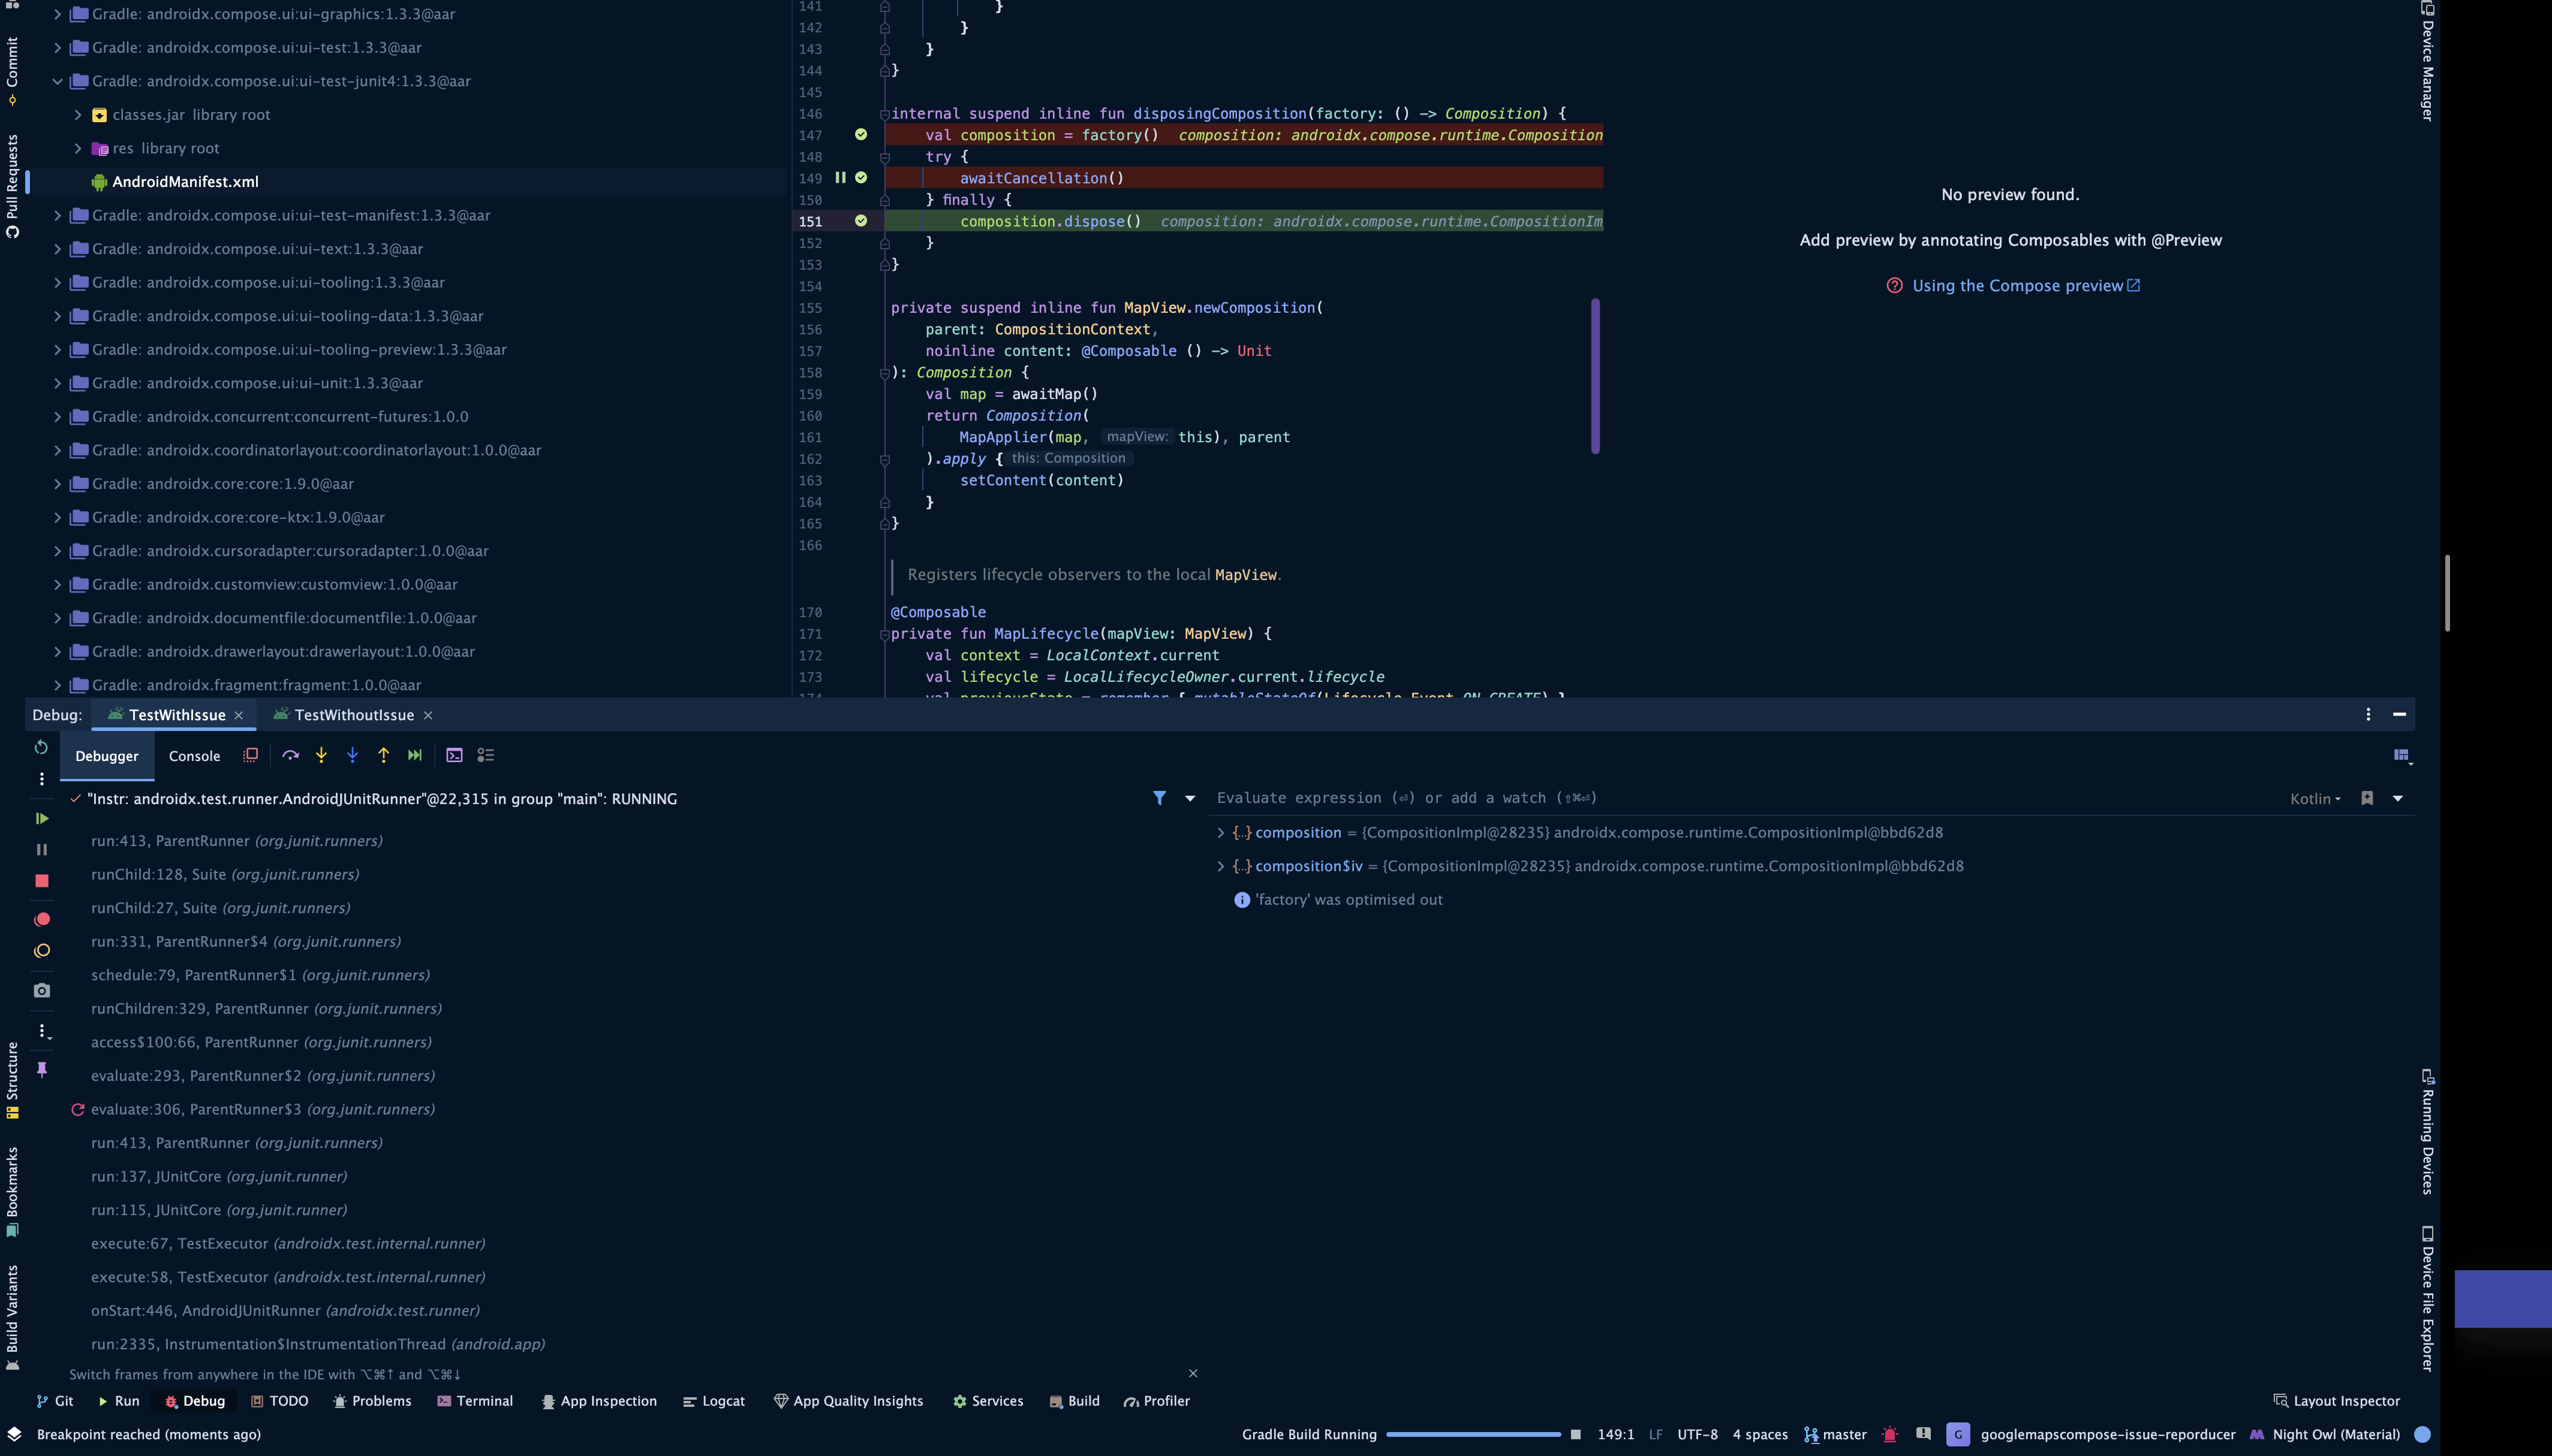Step out with yellow up arrow

pyautogui.click(x=383, y=755)
